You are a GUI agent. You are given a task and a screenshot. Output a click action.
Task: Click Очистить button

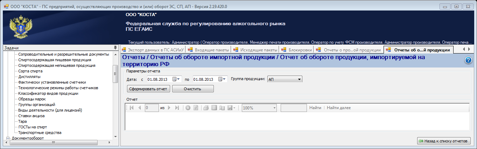(193, 89)
